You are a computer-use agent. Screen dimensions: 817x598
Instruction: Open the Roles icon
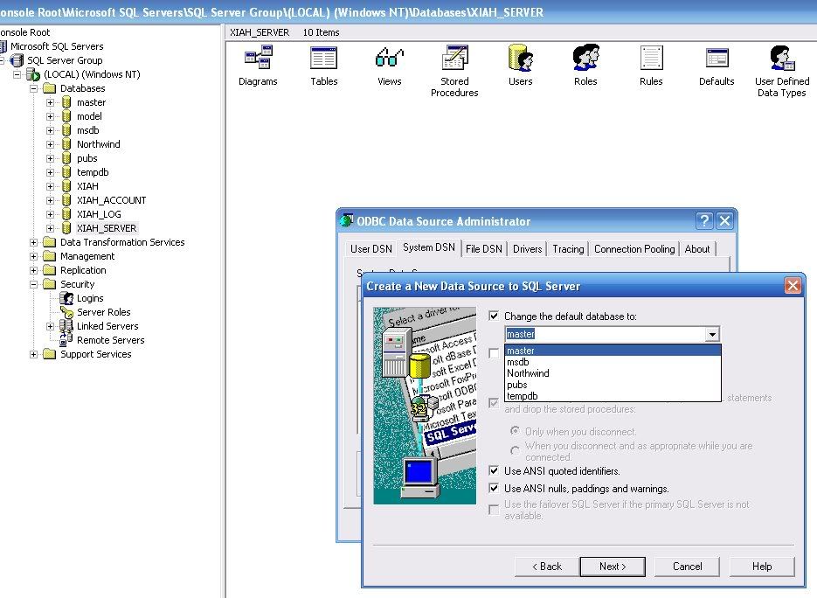point(585,59)
